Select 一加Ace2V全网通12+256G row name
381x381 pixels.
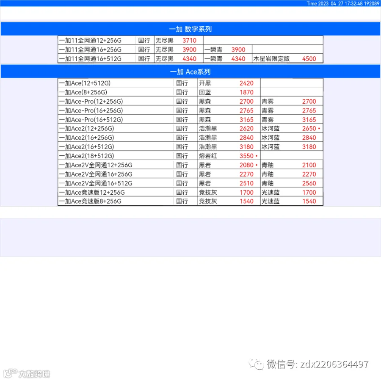(96, 165)
